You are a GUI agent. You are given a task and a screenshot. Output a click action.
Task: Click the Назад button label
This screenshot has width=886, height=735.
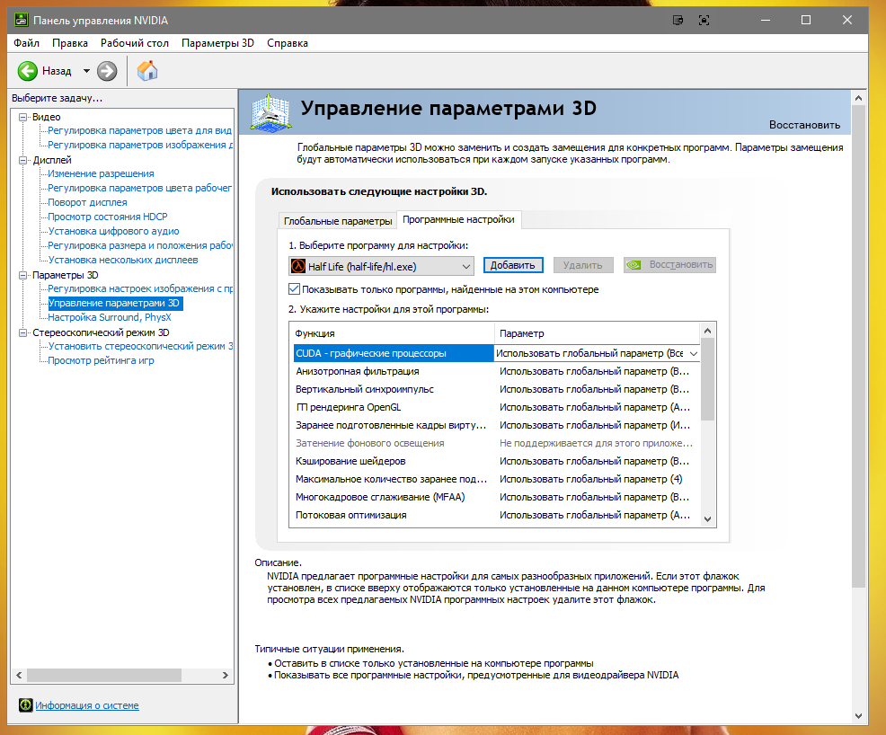point(57,71)
